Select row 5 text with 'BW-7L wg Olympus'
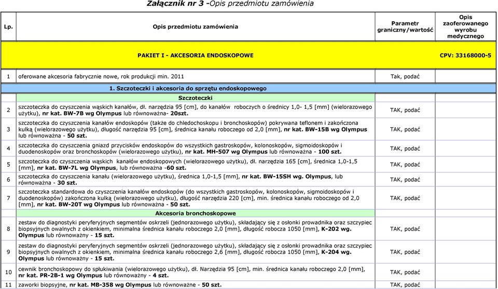Screen dimensions: 498x289 click(188, 164)
